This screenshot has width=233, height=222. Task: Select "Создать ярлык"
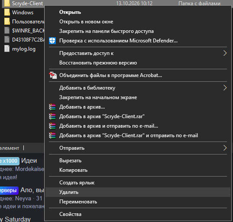(x=138, y=183)
